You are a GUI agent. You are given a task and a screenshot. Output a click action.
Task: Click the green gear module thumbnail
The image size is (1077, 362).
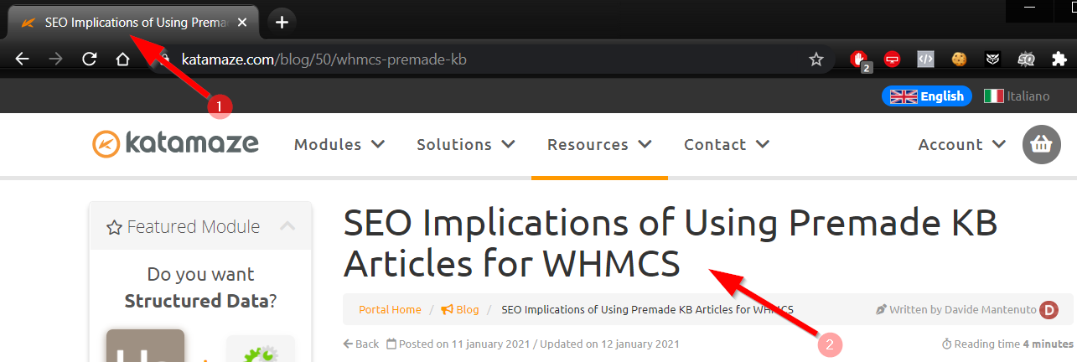261,350
